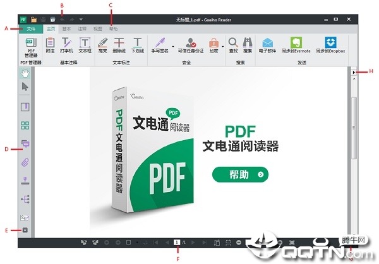Click the Print icon in quick access bar

click(x=52, y=20)
